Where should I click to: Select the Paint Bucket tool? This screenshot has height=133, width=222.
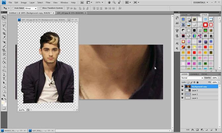[x=4, y=62]
